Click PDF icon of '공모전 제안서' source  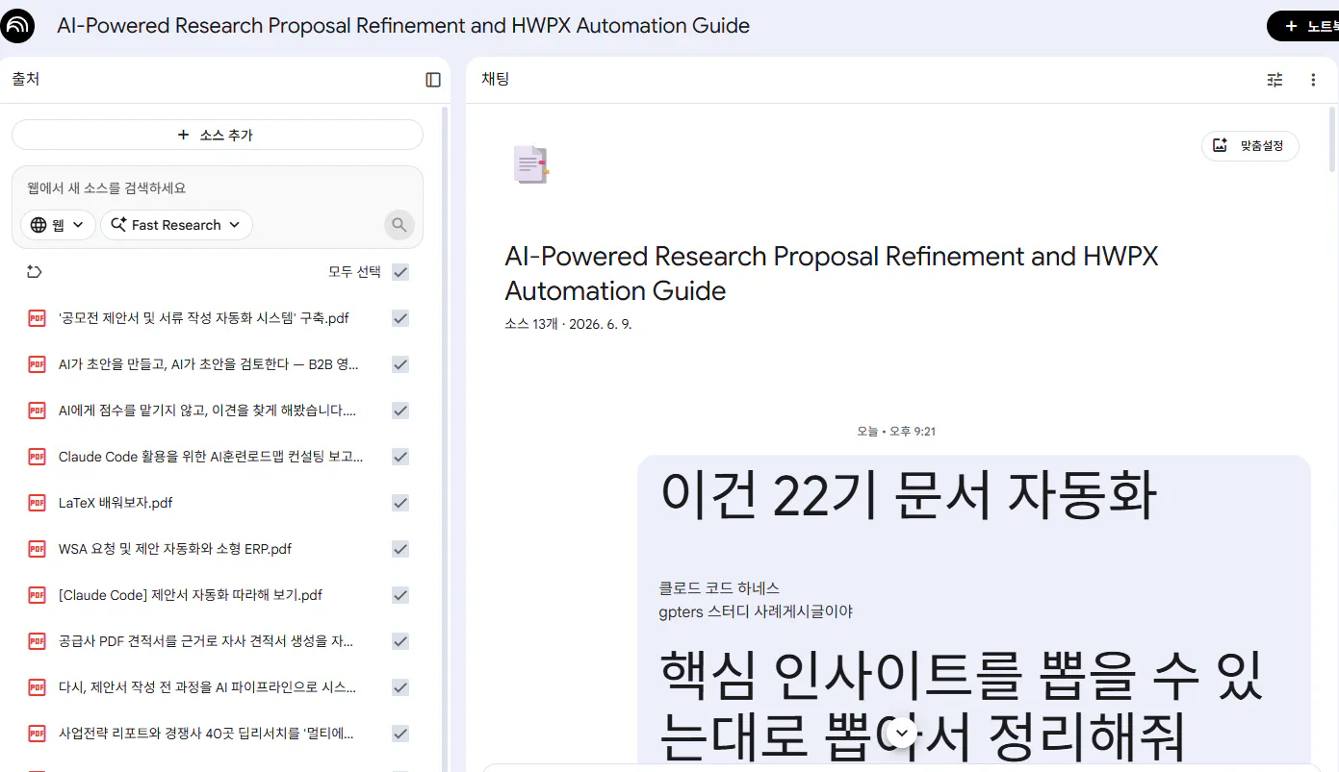click(x=37, y=318)
